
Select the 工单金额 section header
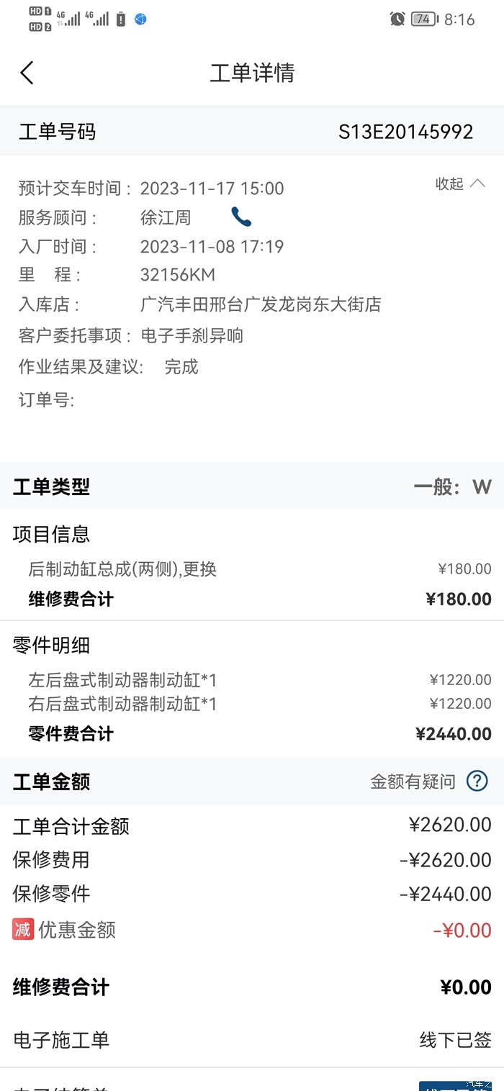click(x=52, y=782)
